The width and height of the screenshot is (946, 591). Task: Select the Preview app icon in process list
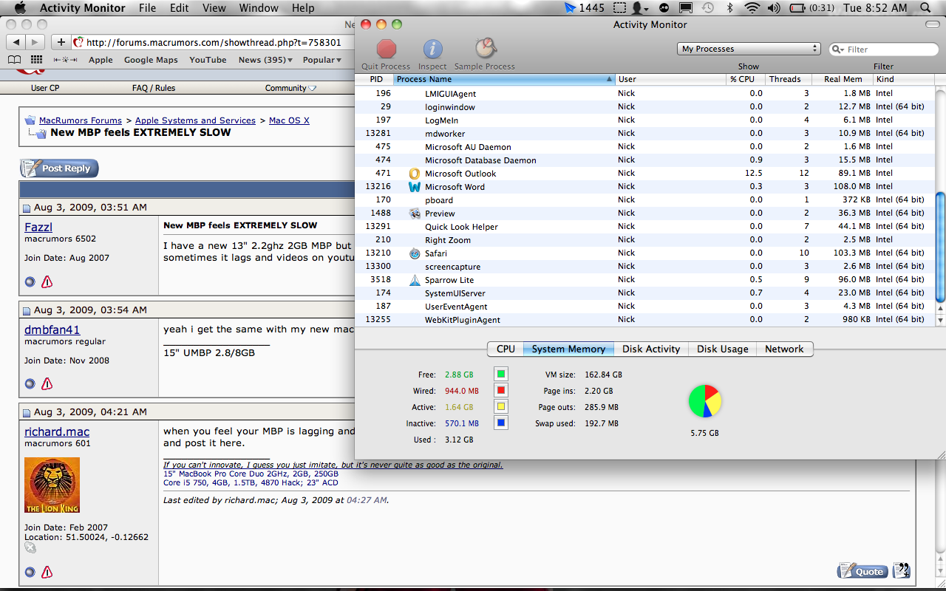tap(415, 213)
